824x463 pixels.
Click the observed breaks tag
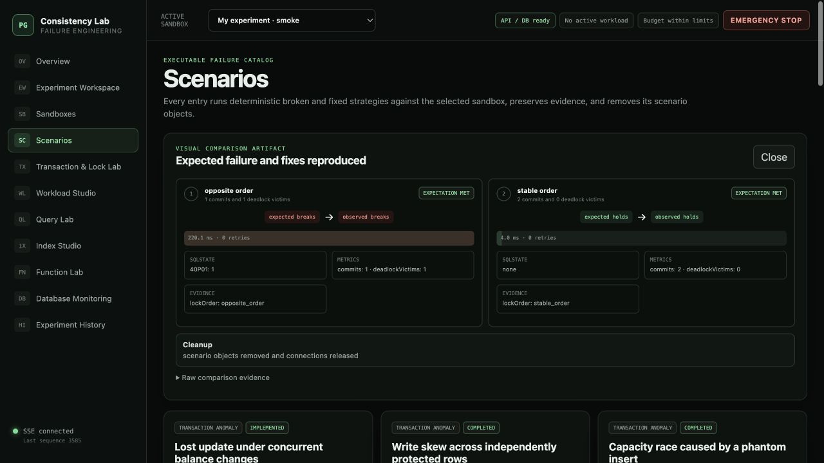366,217
